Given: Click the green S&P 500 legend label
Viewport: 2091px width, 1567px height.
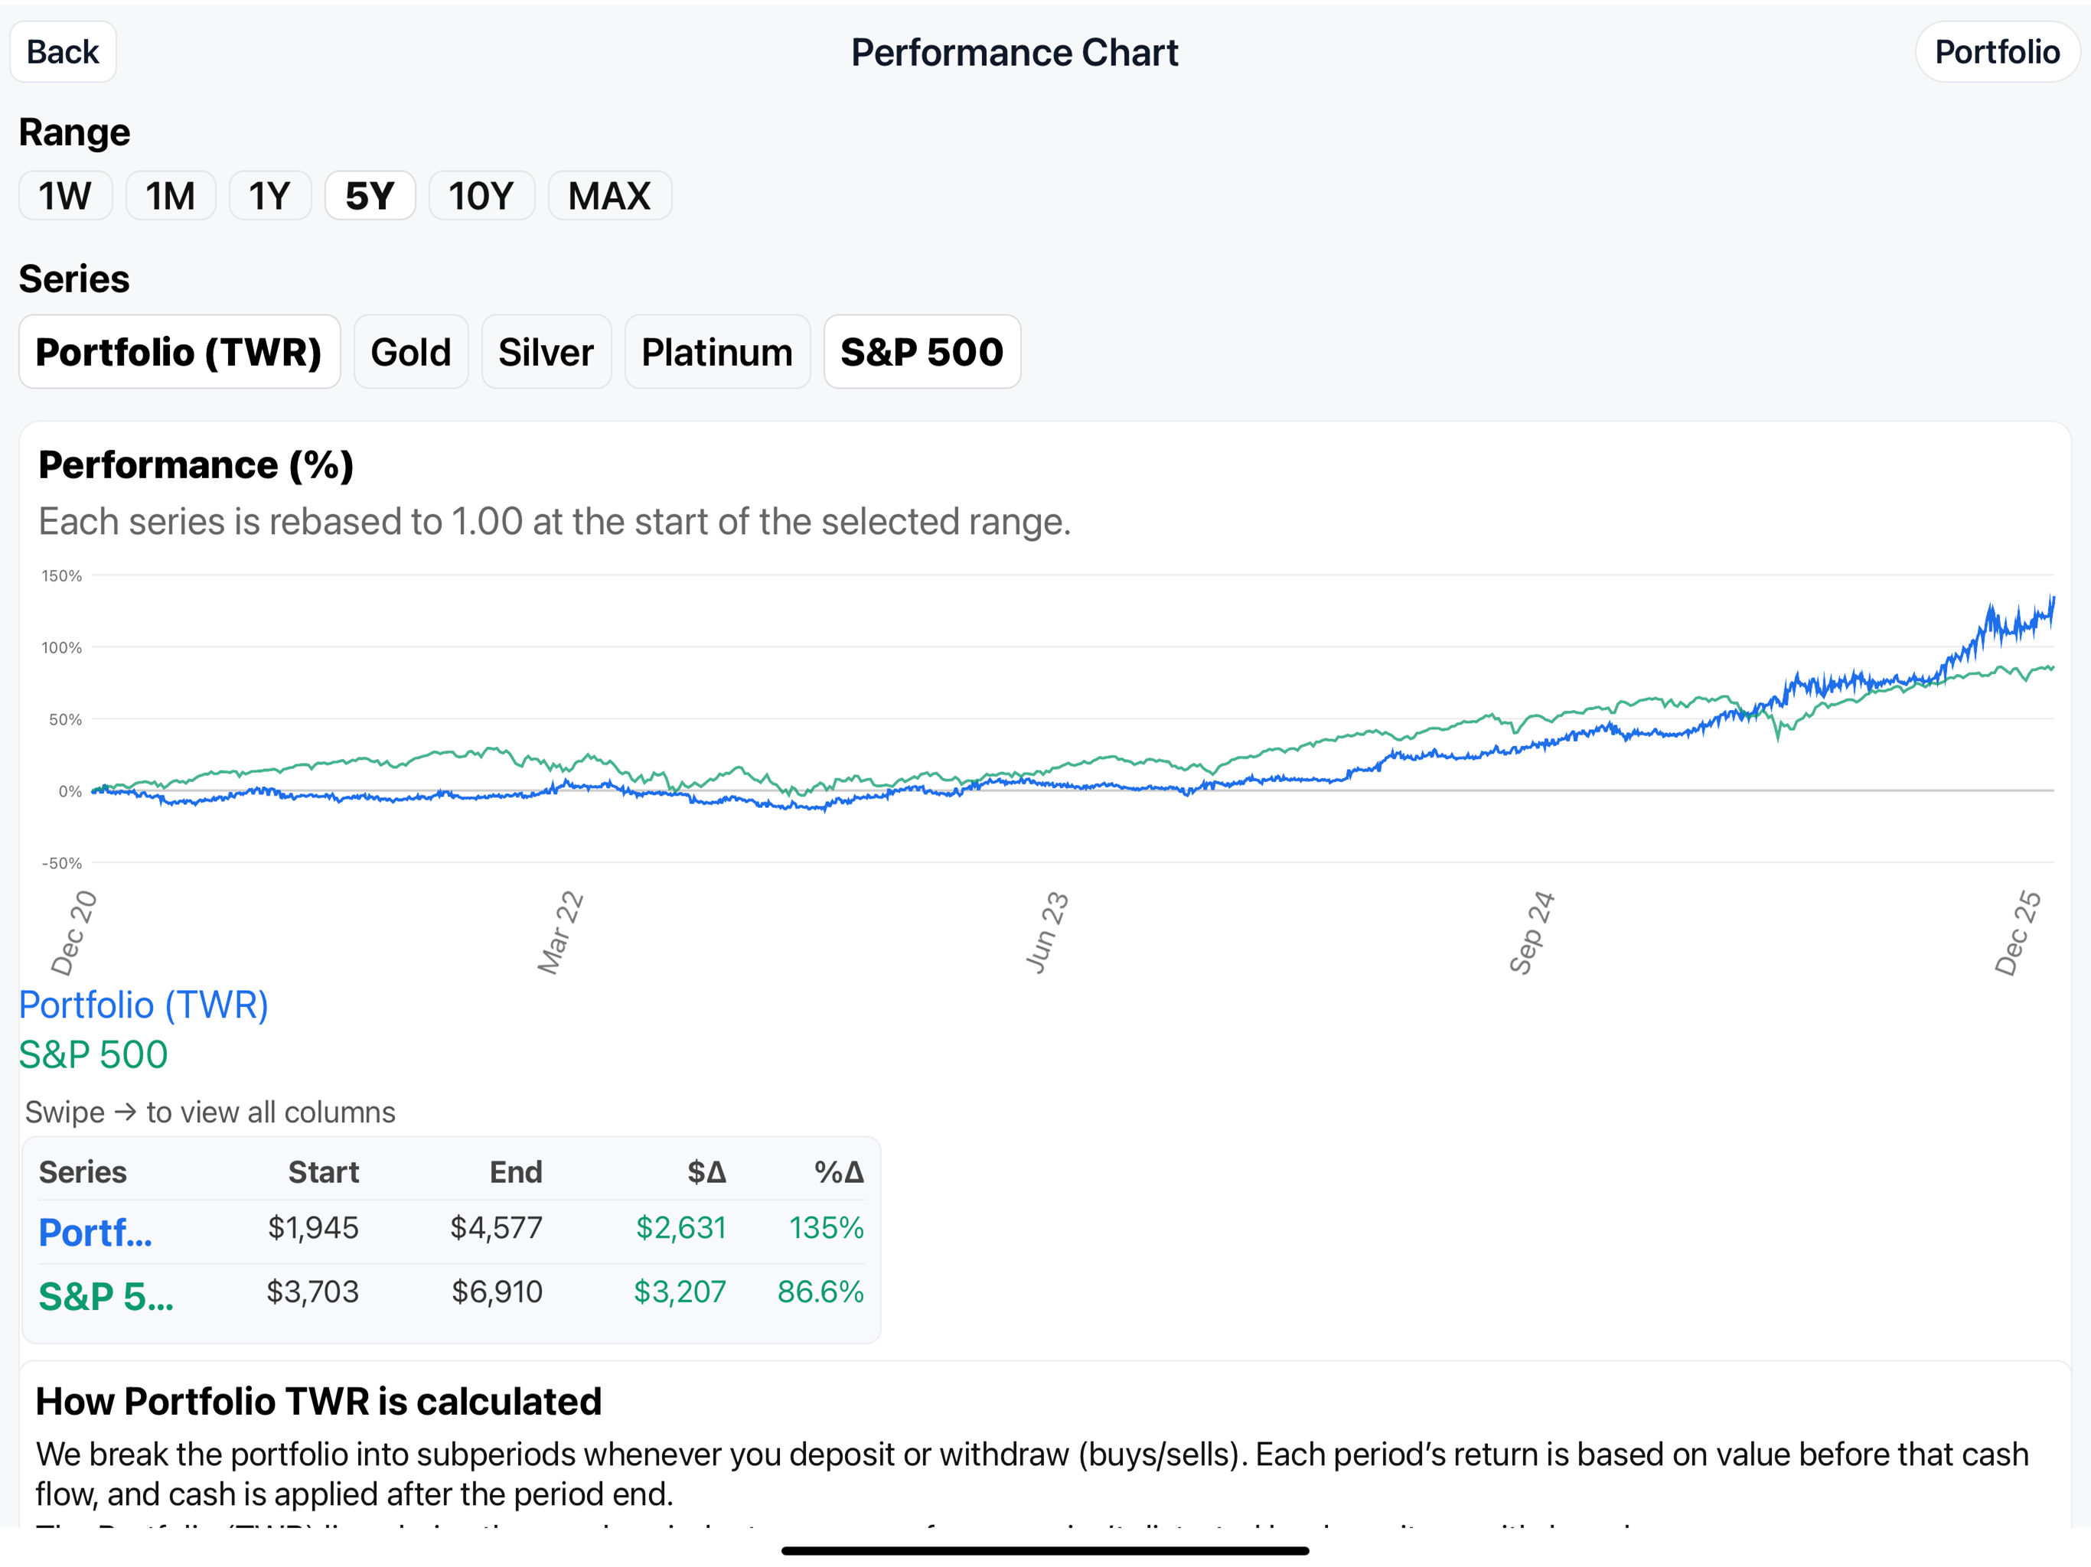Looking at the screenshot, I should [93, 1054].
